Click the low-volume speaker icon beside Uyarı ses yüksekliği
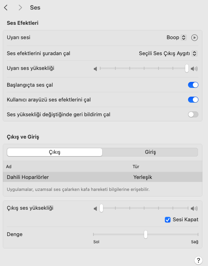Viewport: 208px width, 266px height. [95, 69]
